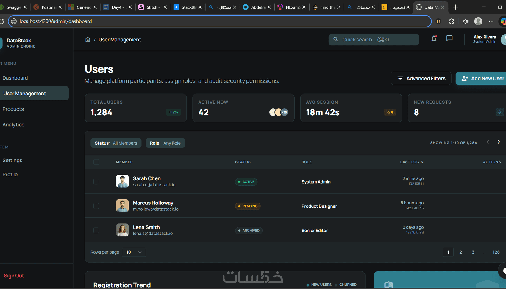The image size is (506, 289).
Task: Open Marcus Holloway's avatar
Action: tap(122, 206)
